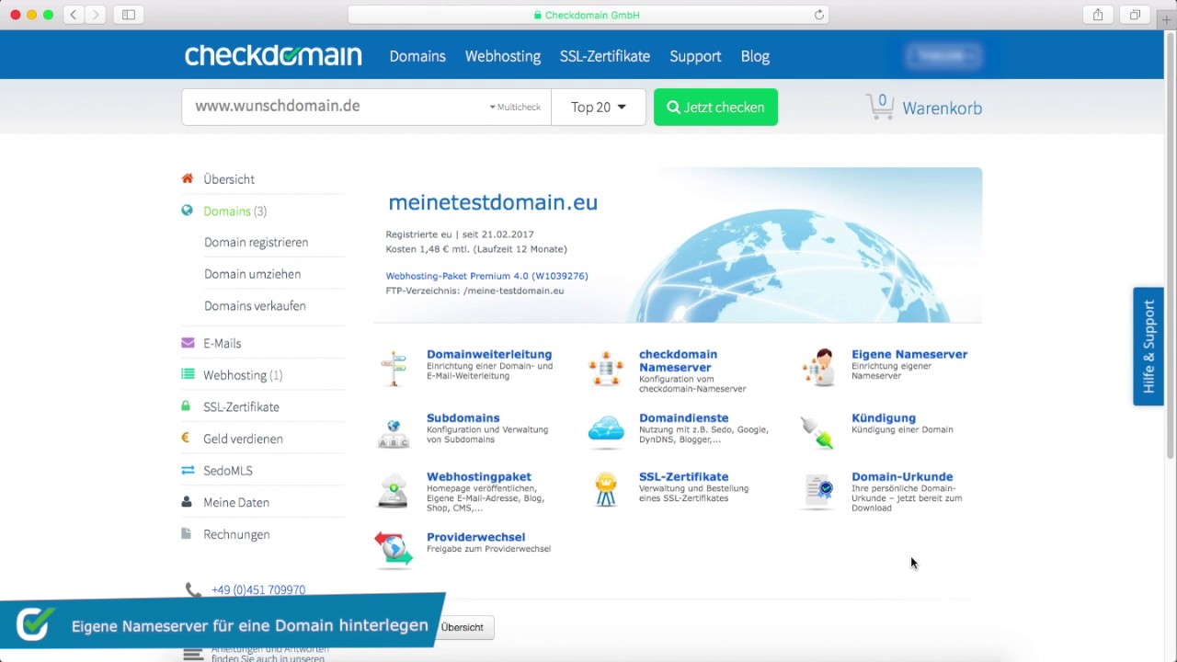The width and height of the screenshot is (1177, 662).
Task: Click the E-Mails envelope icon in sidebar
Action: [x=188, y=343]
